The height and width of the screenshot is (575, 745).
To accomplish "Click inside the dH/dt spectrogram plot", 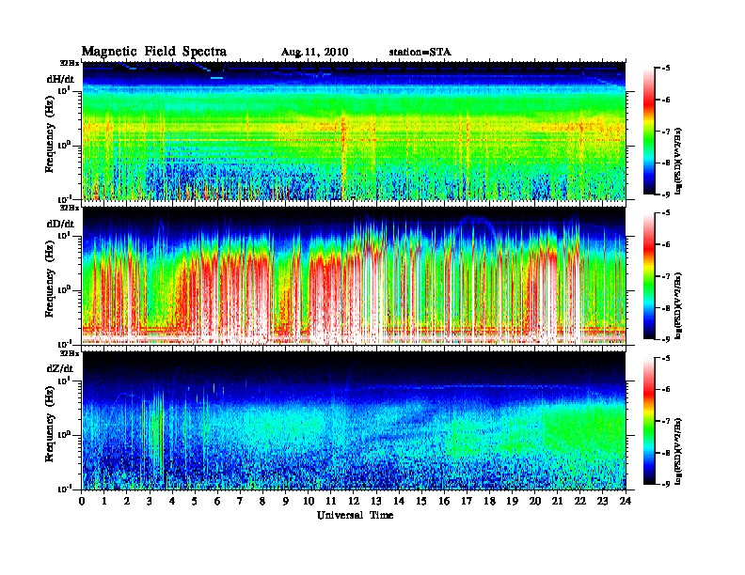I will (x=354, y=131).
